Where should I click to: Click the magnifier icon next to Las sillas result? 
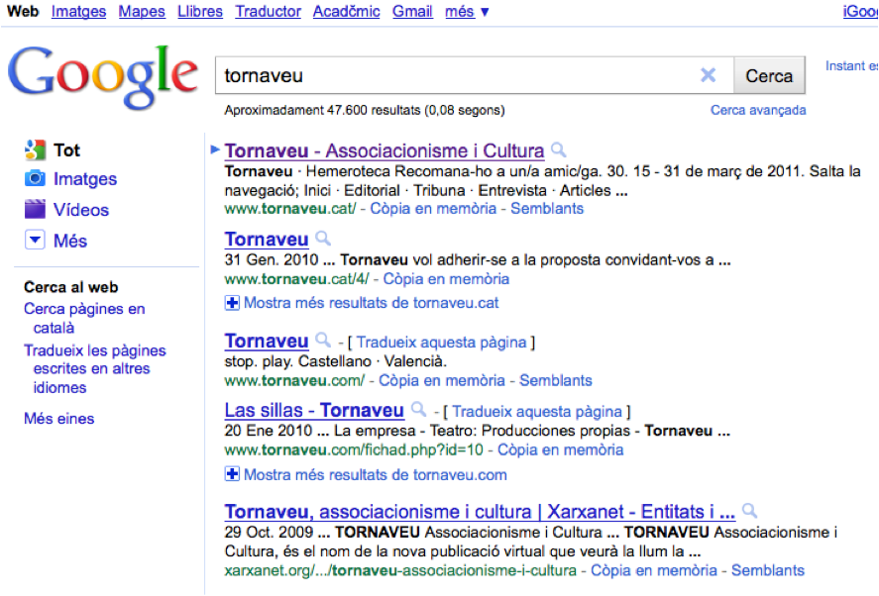(417, 410)
